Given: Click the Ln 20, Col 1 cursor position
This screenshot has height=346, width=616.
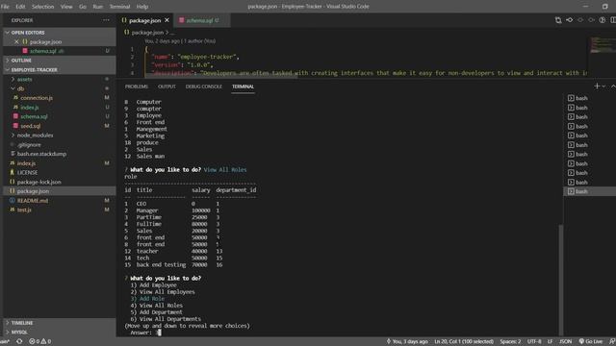Looking at the screenshot, I should click(x=464, y=341).
